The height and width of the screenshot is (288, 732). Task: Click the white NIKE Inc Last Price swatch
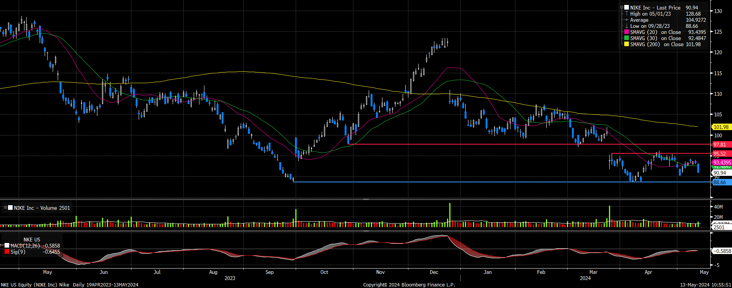(627, 8)
